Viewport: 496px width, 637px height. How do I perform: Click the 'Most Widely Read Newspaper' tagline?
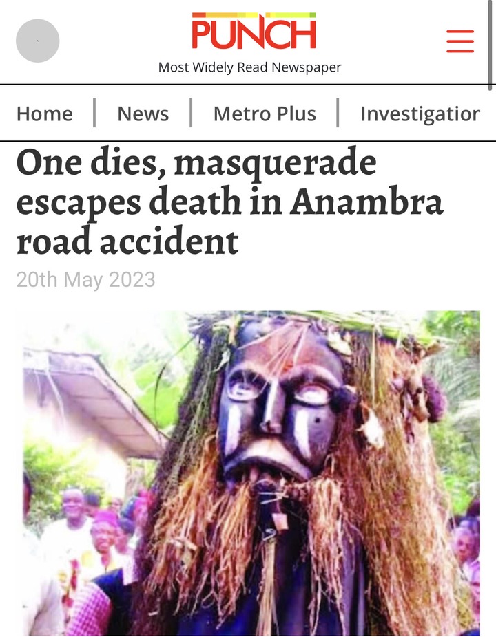[249, 67]
